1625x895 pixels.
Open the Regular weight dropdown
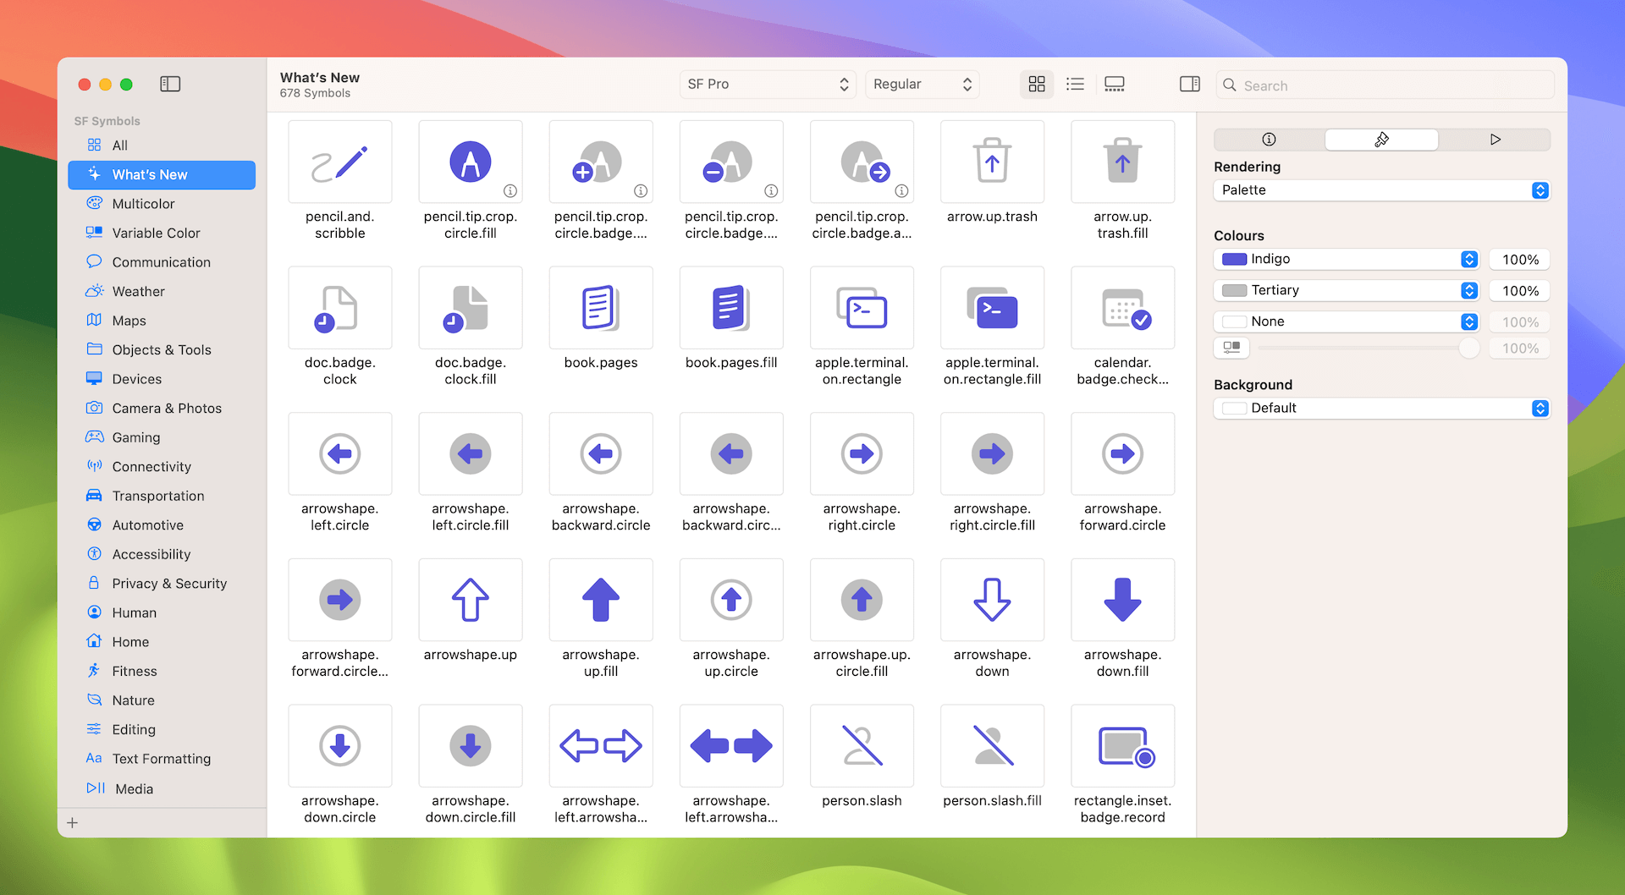point(922,84)
